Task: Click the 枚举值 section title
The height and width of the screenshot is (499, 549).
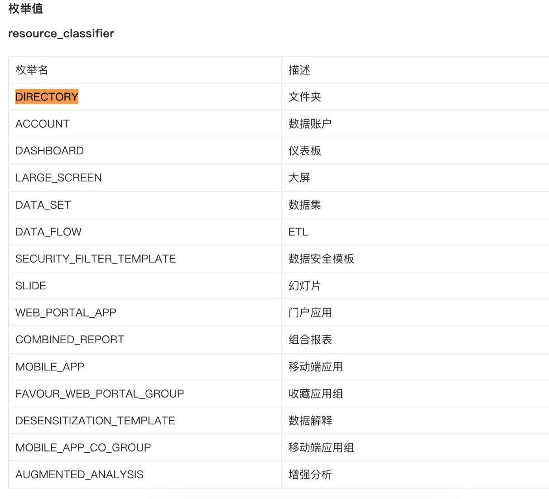Action: pyautogui.click(x=26, y=9)
